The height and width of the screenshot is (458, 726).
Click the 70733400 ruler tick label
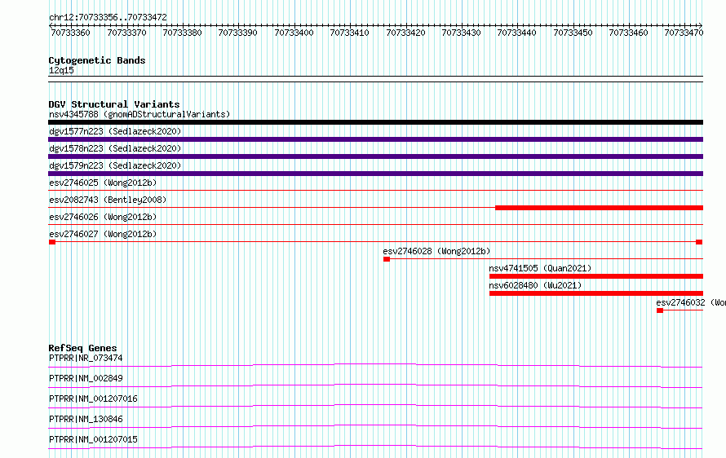pyautogui.click(x=294, y=33)
